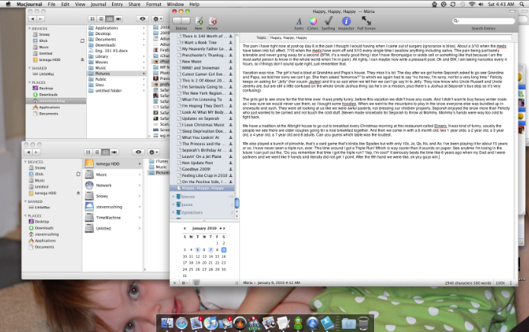The width and height of the screenshot is (529, 332).
Task: Go to previous month in calendar
Action: tap(184, 228)
